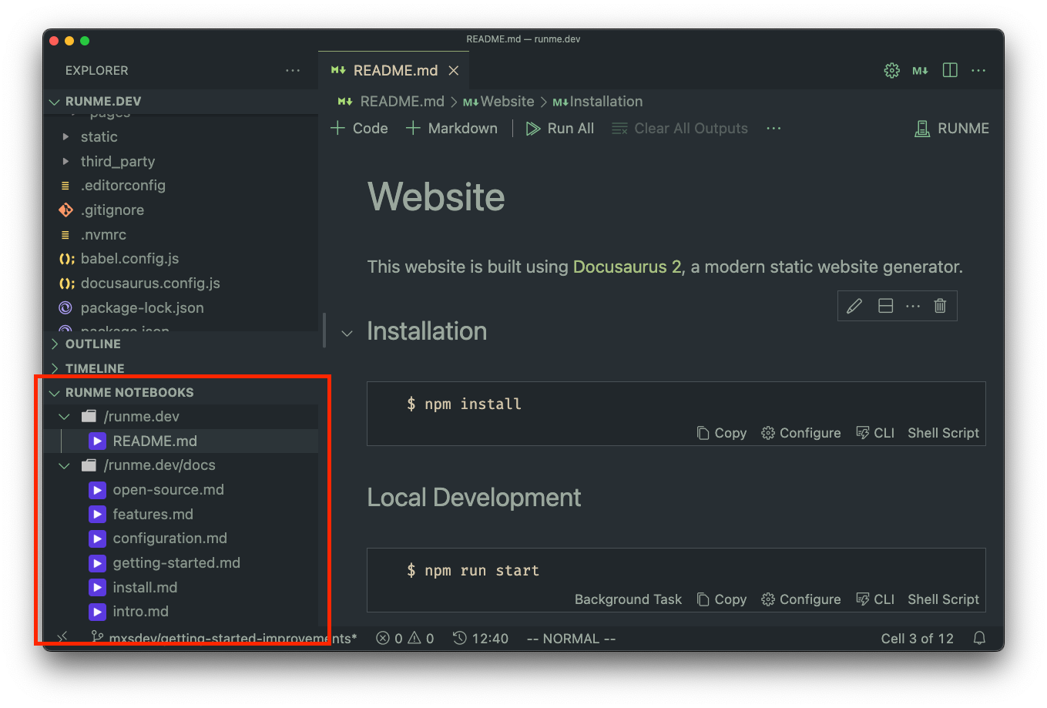Copy the npm run start command
The image size is (1047, 708).
[722, 599]
